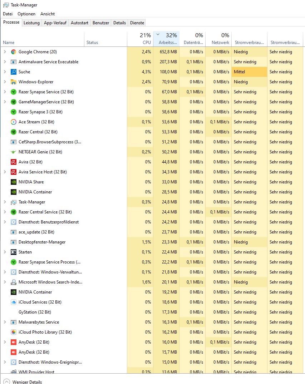The width and height of the screenshot is (305, 384).
Task: Click the Razer Synapse 3 icon
Action: point(14,112)
